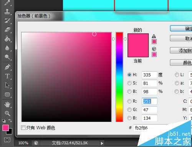Select the S saturation radio button
Screen dimensions: 192x147
129,83
